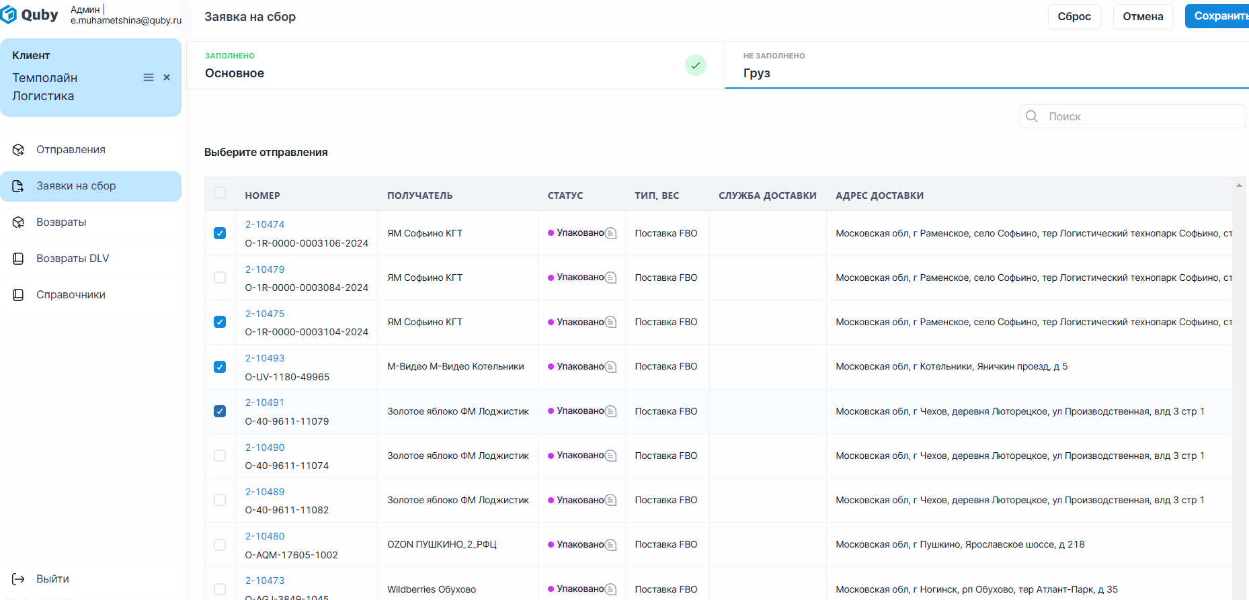Click the Заявки на сбор document icon
Image resolution: width=1249 pixels, height=600 pixels.
point(19,186)
